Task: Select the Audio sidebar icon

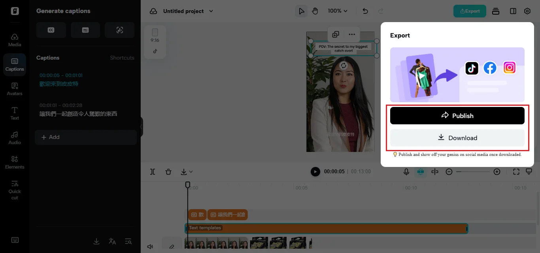Action: click(15, 138)
